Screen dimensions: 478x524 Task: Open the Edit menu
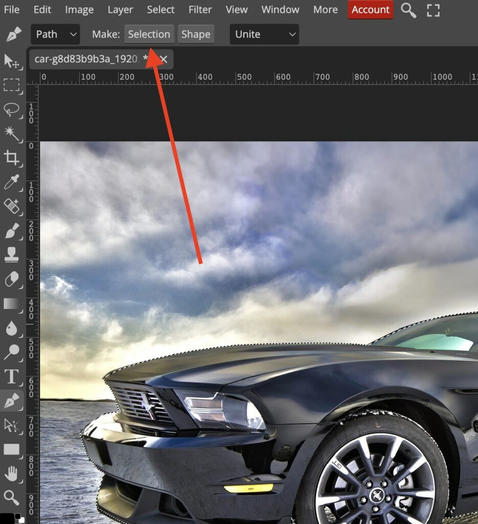tap(42, 10)
